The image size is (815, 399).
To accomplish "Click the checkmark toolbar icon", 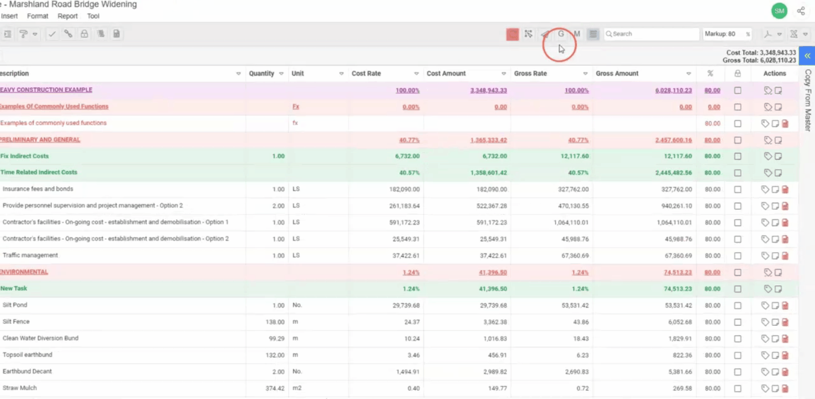I will [x=52, y=34].
